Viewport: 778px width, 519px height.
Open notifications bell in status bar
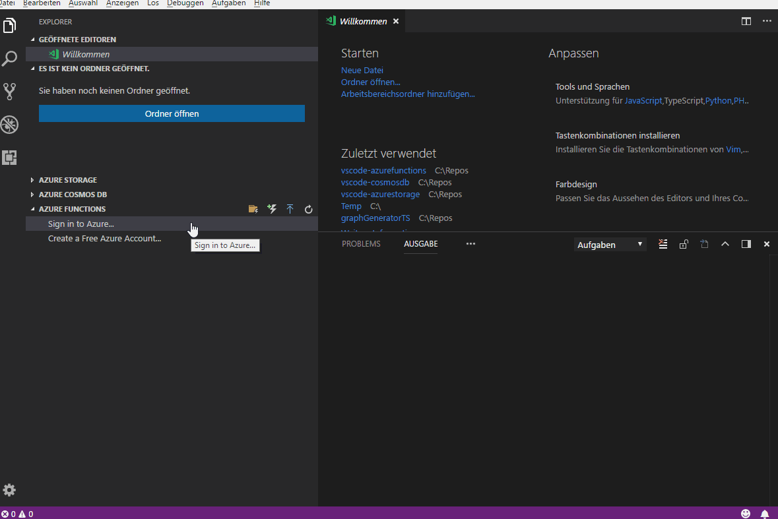click(765, 514)
